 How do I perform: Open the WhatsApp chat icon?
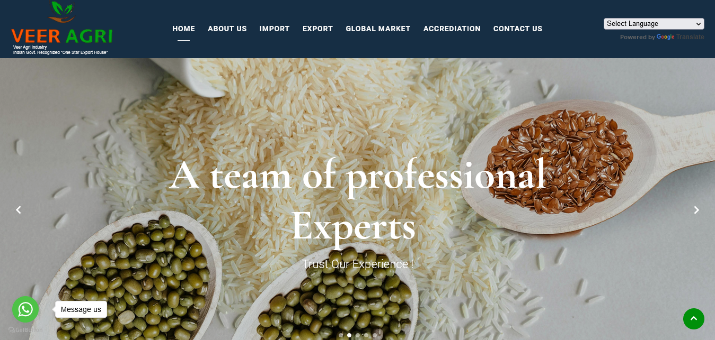click(x=25, y=309)
